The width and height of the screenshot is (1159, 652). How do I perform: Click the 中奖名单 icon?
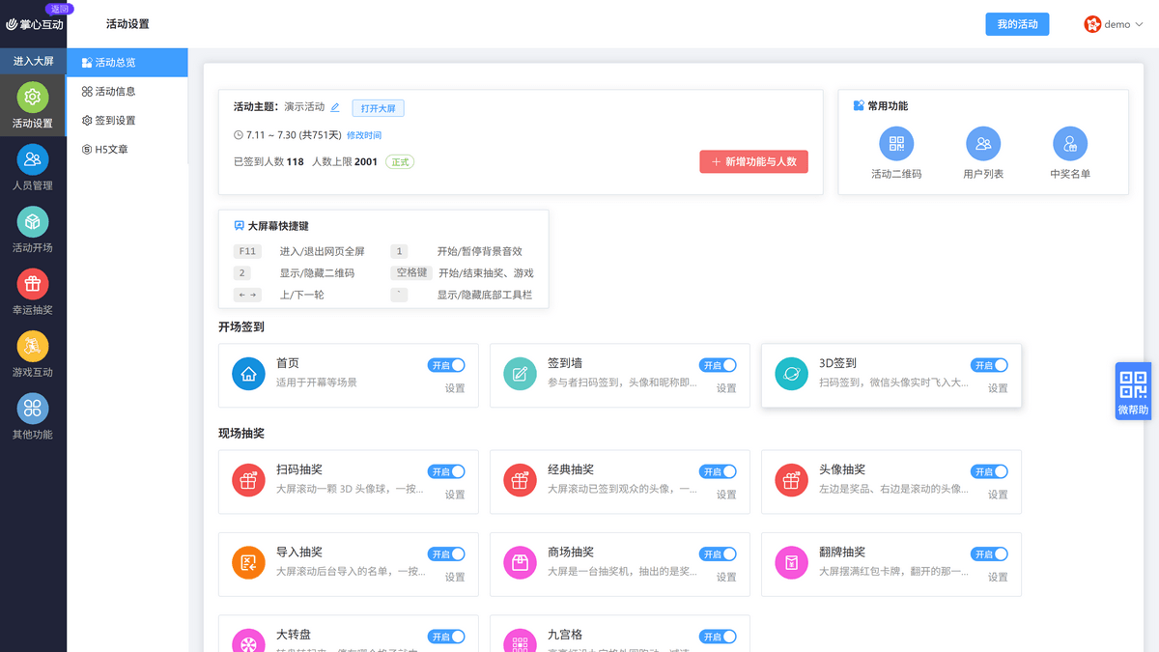pos(1070,144)
